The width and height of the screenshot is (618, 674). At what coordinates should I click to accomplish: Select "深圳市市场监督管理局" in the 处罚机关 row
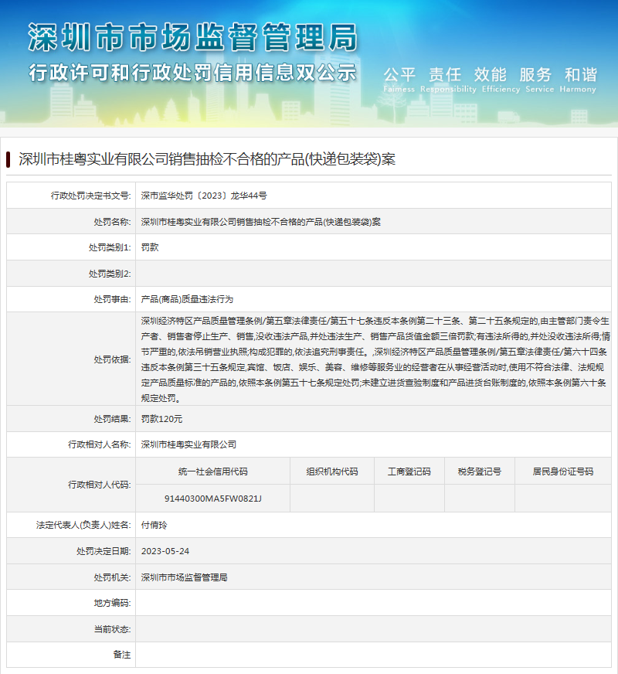[x=184, y=577]
